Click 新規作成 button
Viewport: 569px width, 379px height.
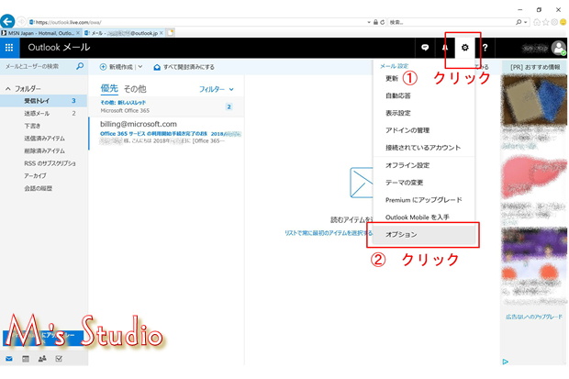117,67
